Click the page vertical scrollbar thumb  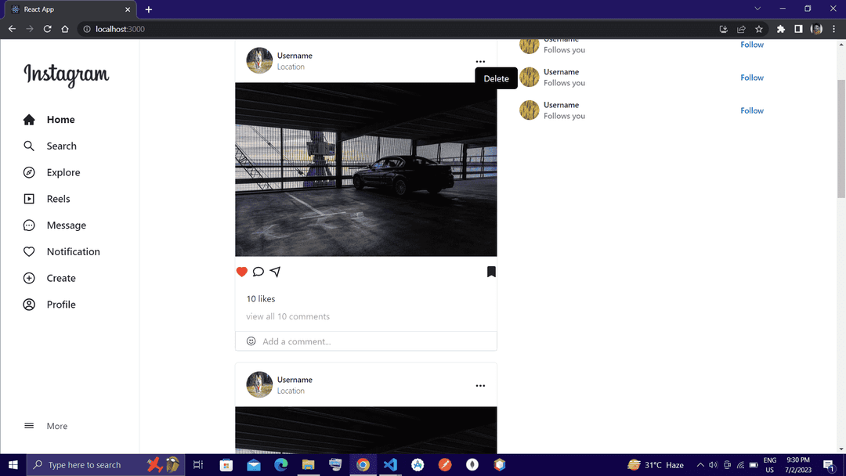point(841,139)
